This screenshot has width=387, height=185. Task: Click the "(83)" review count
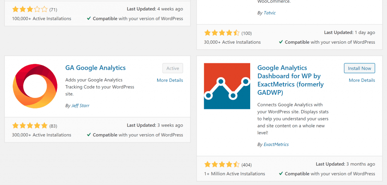click(x=53, y=126)
